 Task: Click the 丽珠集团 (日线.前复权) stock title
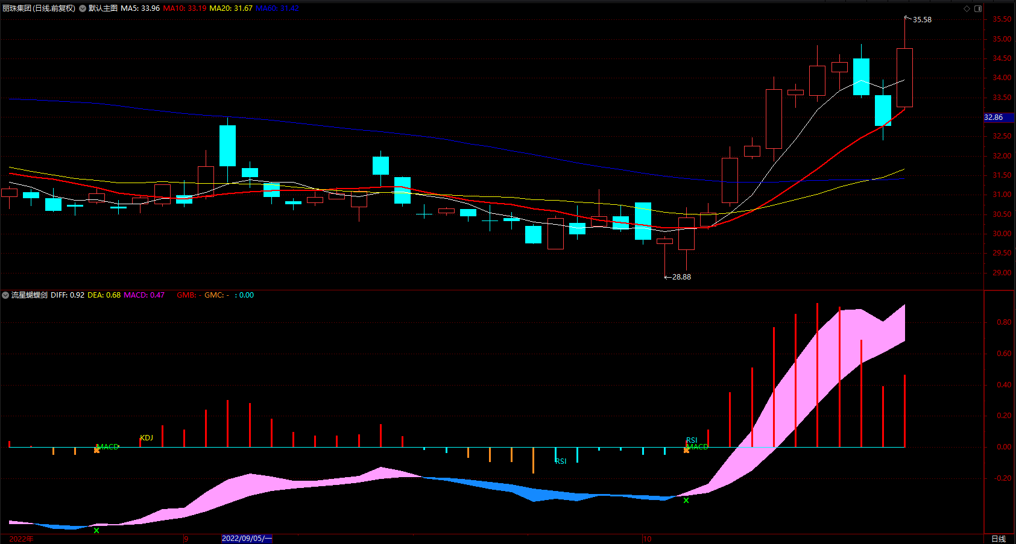click(x=39, y=8)
